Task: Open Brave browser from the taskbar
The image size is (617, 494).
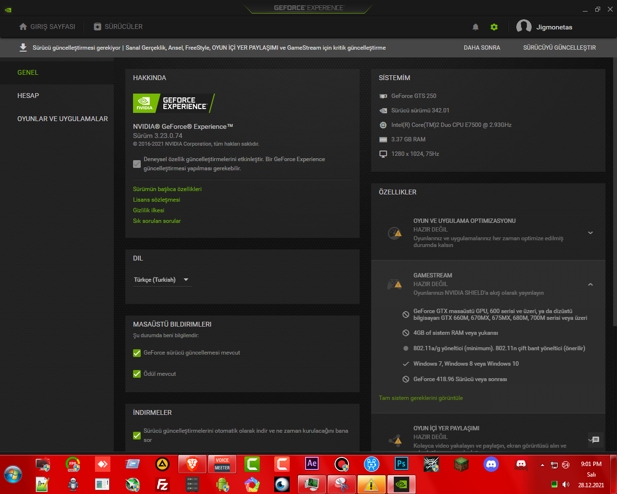Action: click(x=192, y=465)
